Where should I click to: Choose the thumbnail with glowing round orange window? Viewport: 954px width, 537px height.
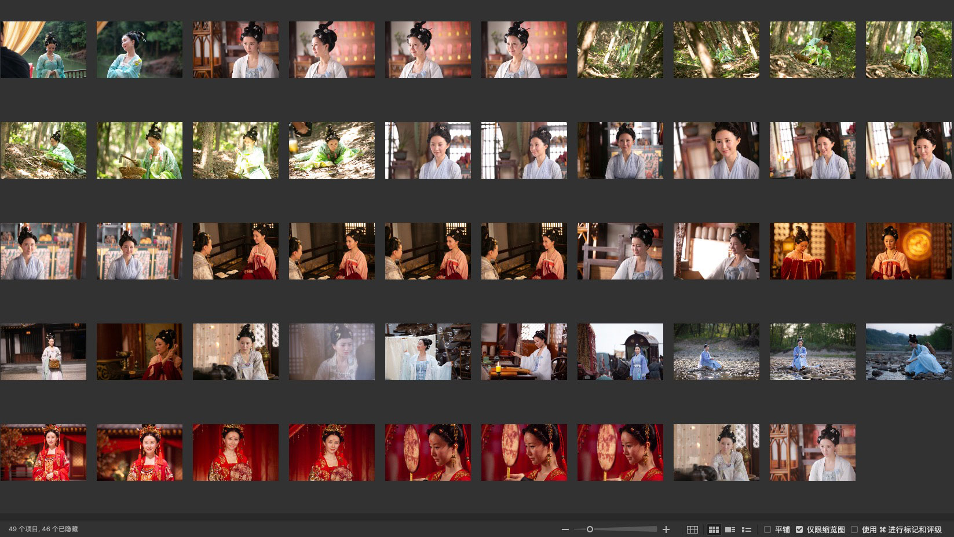[x=909, y=251]
